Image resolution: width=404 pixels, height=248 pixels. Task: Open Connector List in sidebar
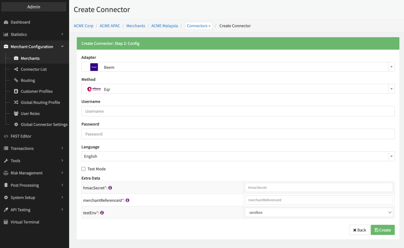[33, 69]
